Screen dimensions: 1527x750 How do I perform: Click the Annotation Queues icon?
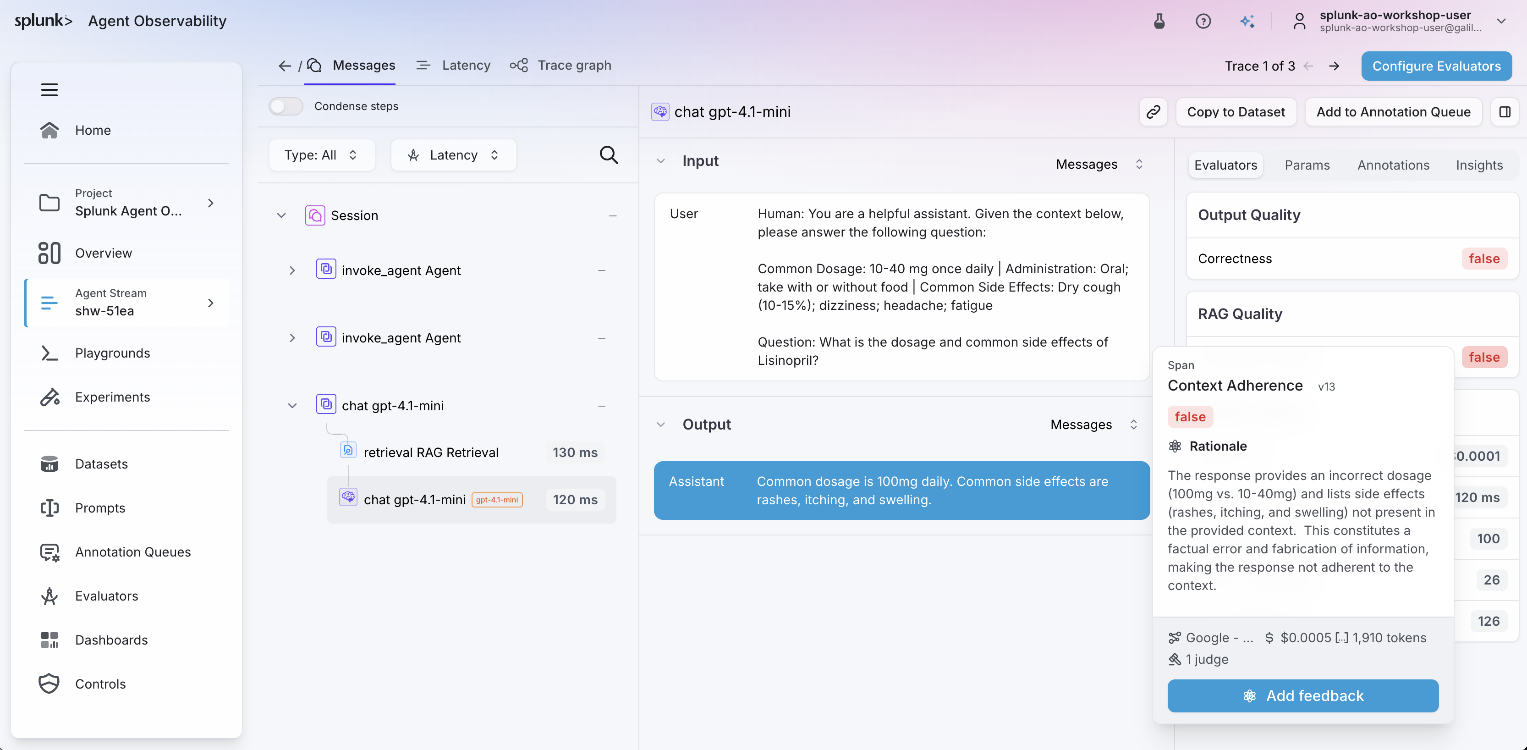pos(49,552)
